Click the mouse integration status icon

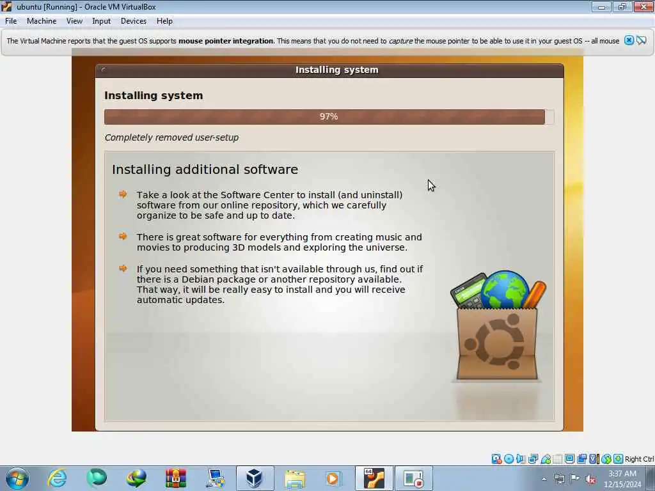pos(606,459)
